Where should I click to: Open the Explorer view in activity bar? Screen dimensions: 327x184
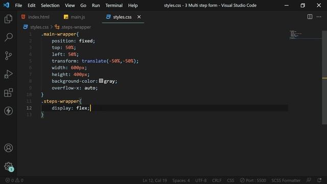(x=8, y=19)
